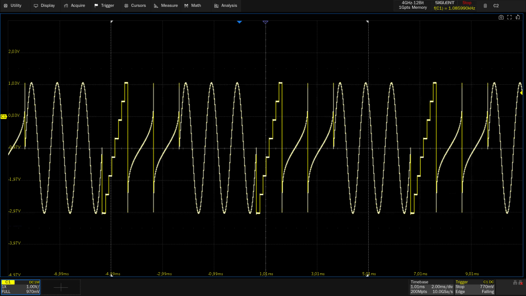
Task: Expand the Math menu
Action: (x=192, y=6)
